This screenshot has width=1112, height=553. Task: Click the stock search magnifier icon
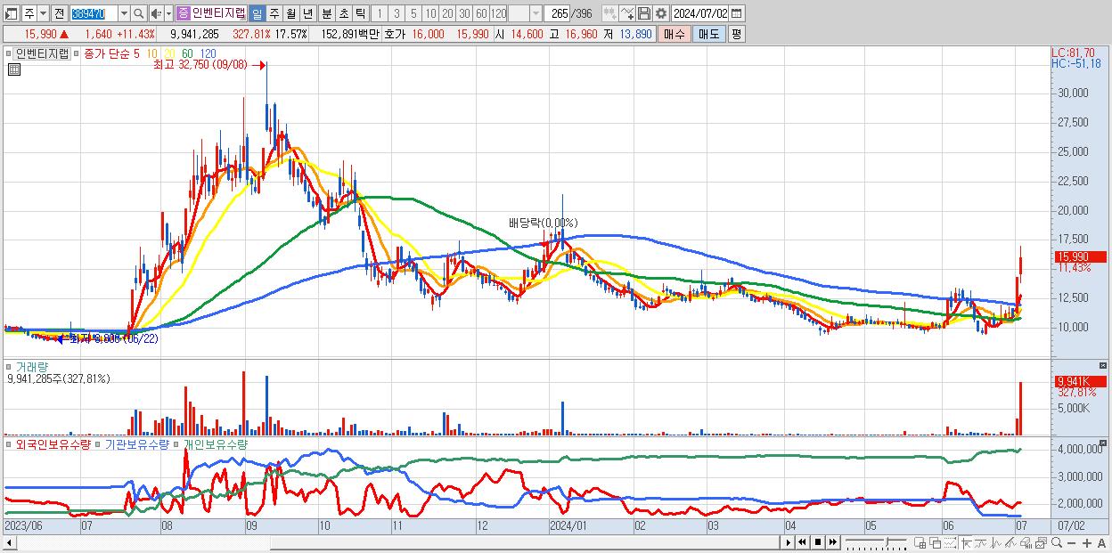pos(138,13)
